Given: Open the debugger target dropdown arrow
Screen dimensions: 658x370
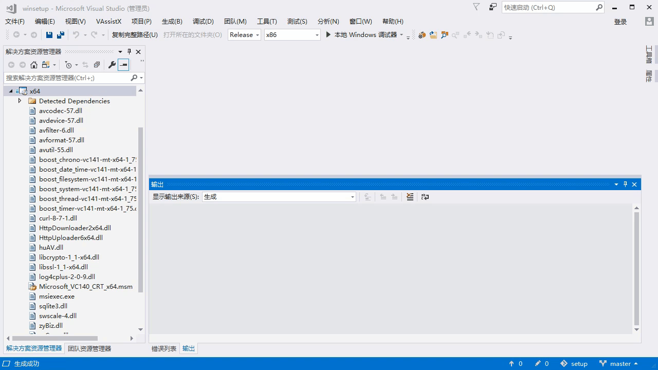Looking at the screenshot, I should 401,35.
